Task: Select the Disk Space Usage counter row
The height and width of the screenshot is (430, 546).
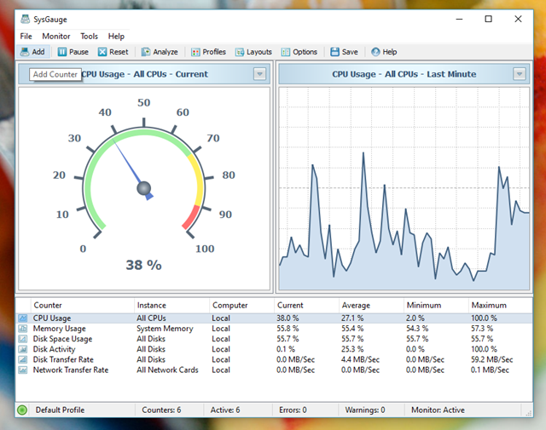Action: tap(275, 339)
